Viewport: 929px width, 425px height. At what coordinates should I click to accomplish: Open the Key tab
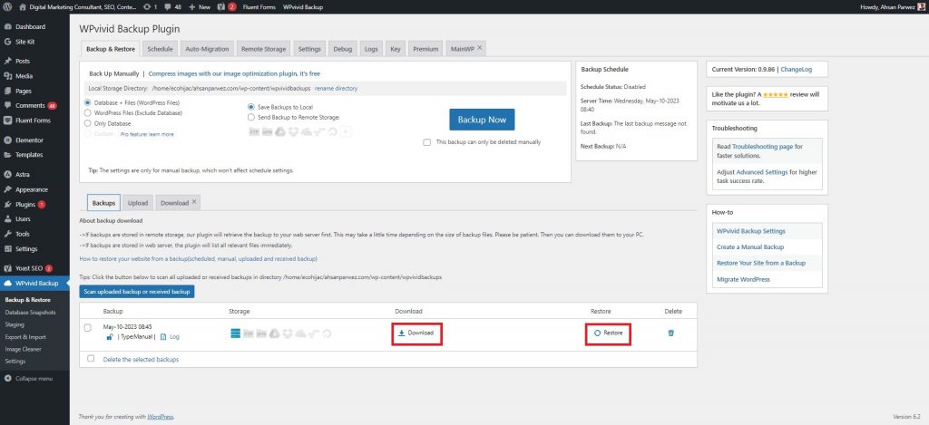[396, 49]
